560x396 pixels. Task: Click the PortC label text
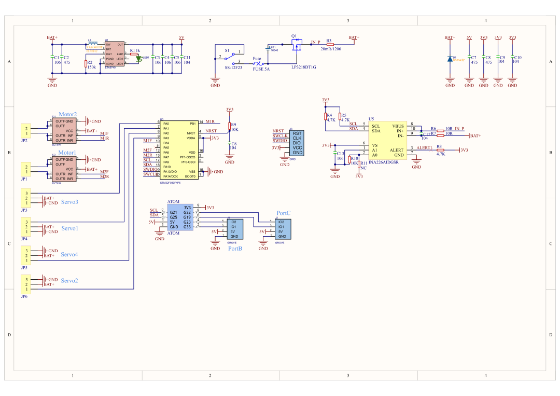284,213
